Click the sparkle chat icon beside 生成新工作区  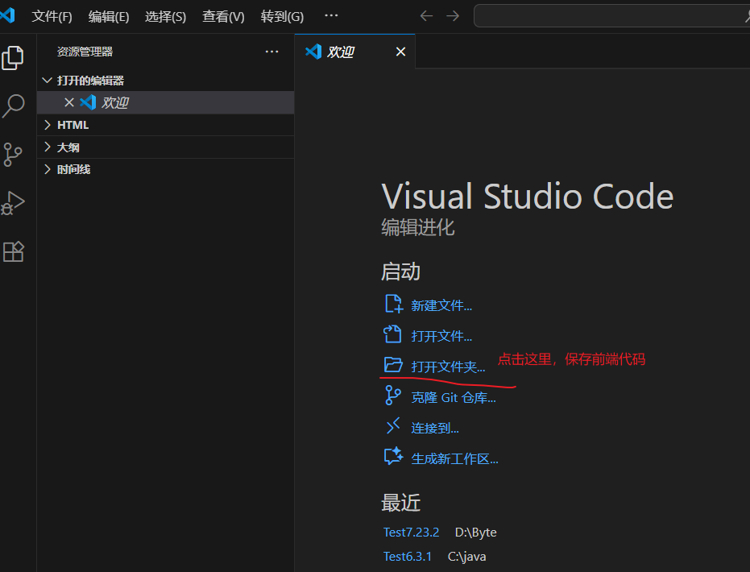(394, 456)
